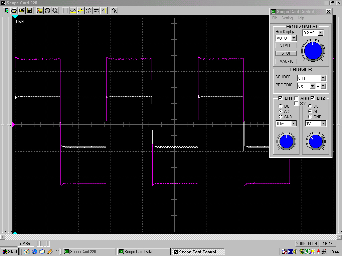
Task: Click the yellow truck toolbar icon
Action: pos(40,10)
